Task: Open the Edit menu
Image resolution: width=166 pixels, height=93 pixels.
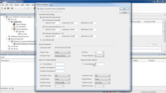Action: 7,5
